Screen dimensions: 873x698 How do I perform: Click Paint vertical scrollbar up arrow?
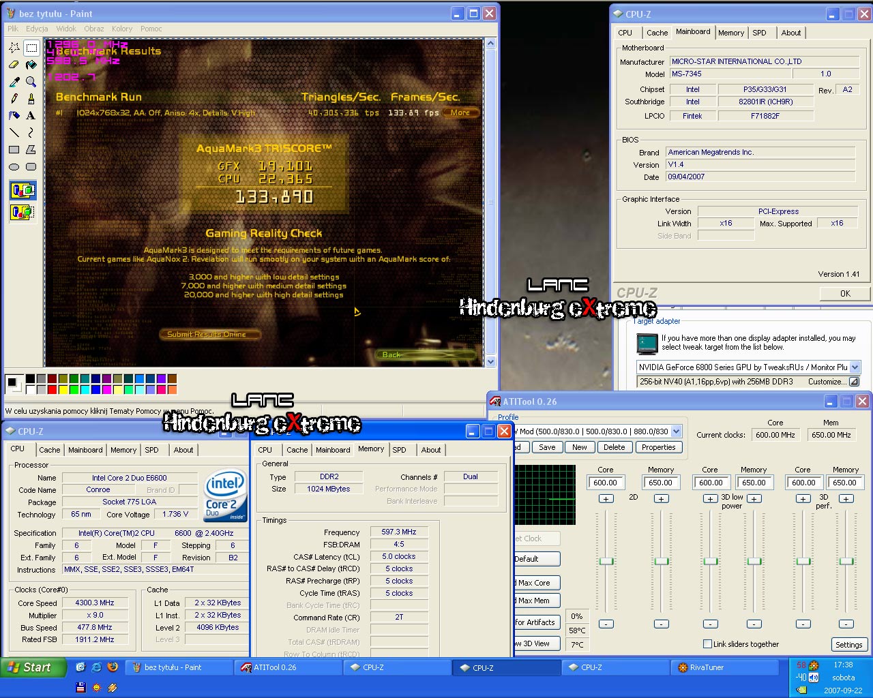490,44
